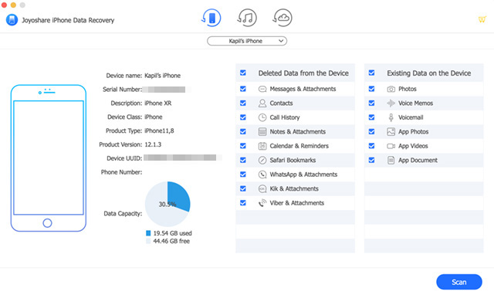This screenshot has height=295, width=494.
Task: Click the 'Existing Data on the Device' heading
Action: click(x=429, y=73)
